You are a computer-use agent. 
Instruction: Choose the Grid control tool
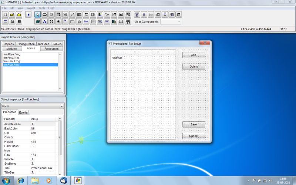click(x=79, y=14)
